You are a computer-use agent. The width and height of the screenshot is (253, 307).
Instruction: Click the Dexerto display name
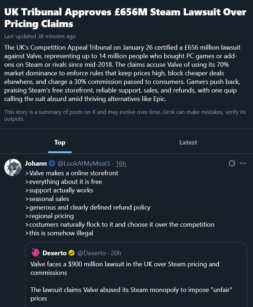[x=54, y=253]
